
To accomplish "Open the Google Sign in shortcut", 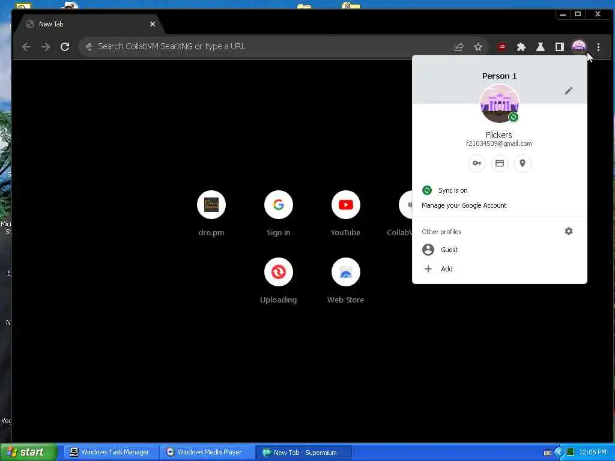I will coord(279,214).
